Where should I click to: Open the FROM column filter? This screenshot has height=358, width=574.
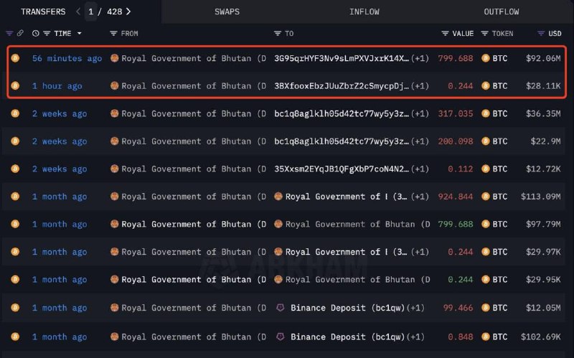[x=113, y=33]
